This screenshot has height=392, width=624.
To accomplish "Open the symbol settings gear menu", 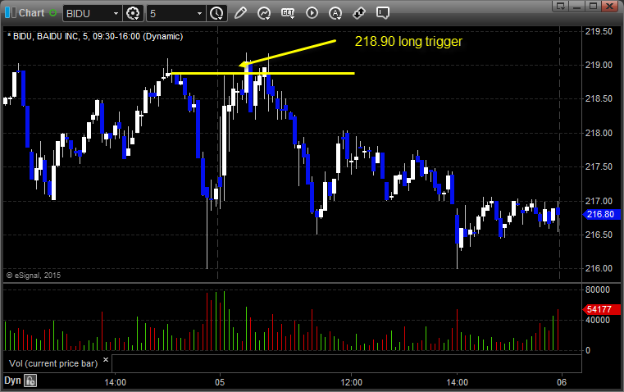I will click(133, 13).
